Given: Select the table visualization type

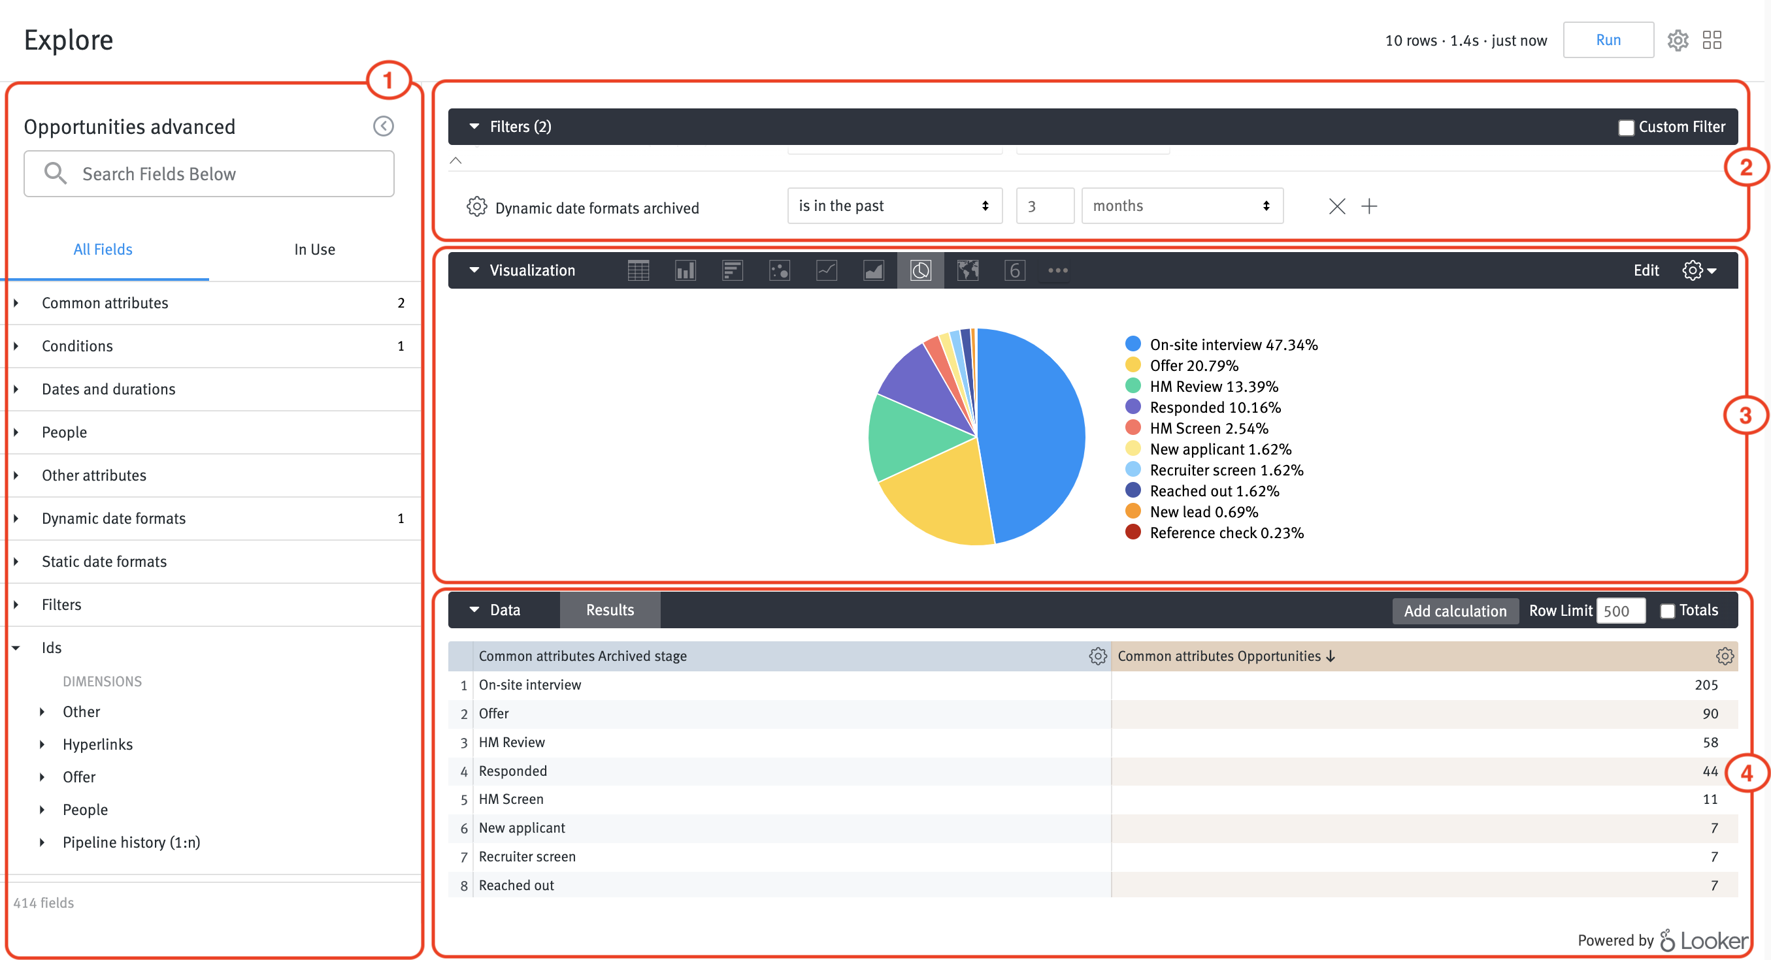Looking at the screenshot, I should [638, 270].
